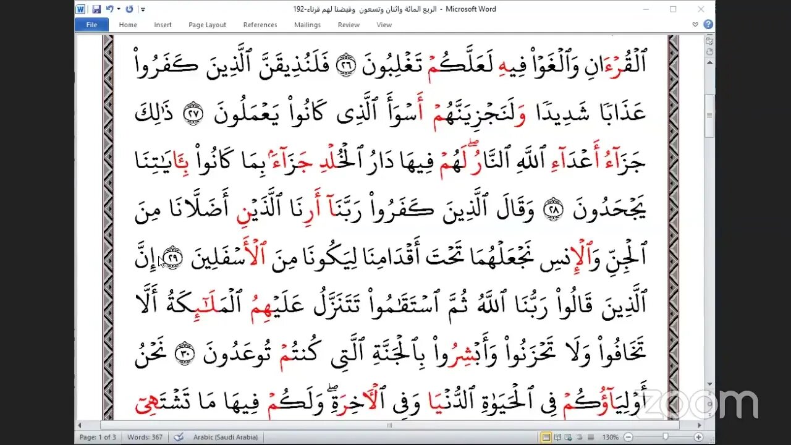Viewport: 791px width, 445px height.
Task: Undo the last action
Action: [109, 9]
